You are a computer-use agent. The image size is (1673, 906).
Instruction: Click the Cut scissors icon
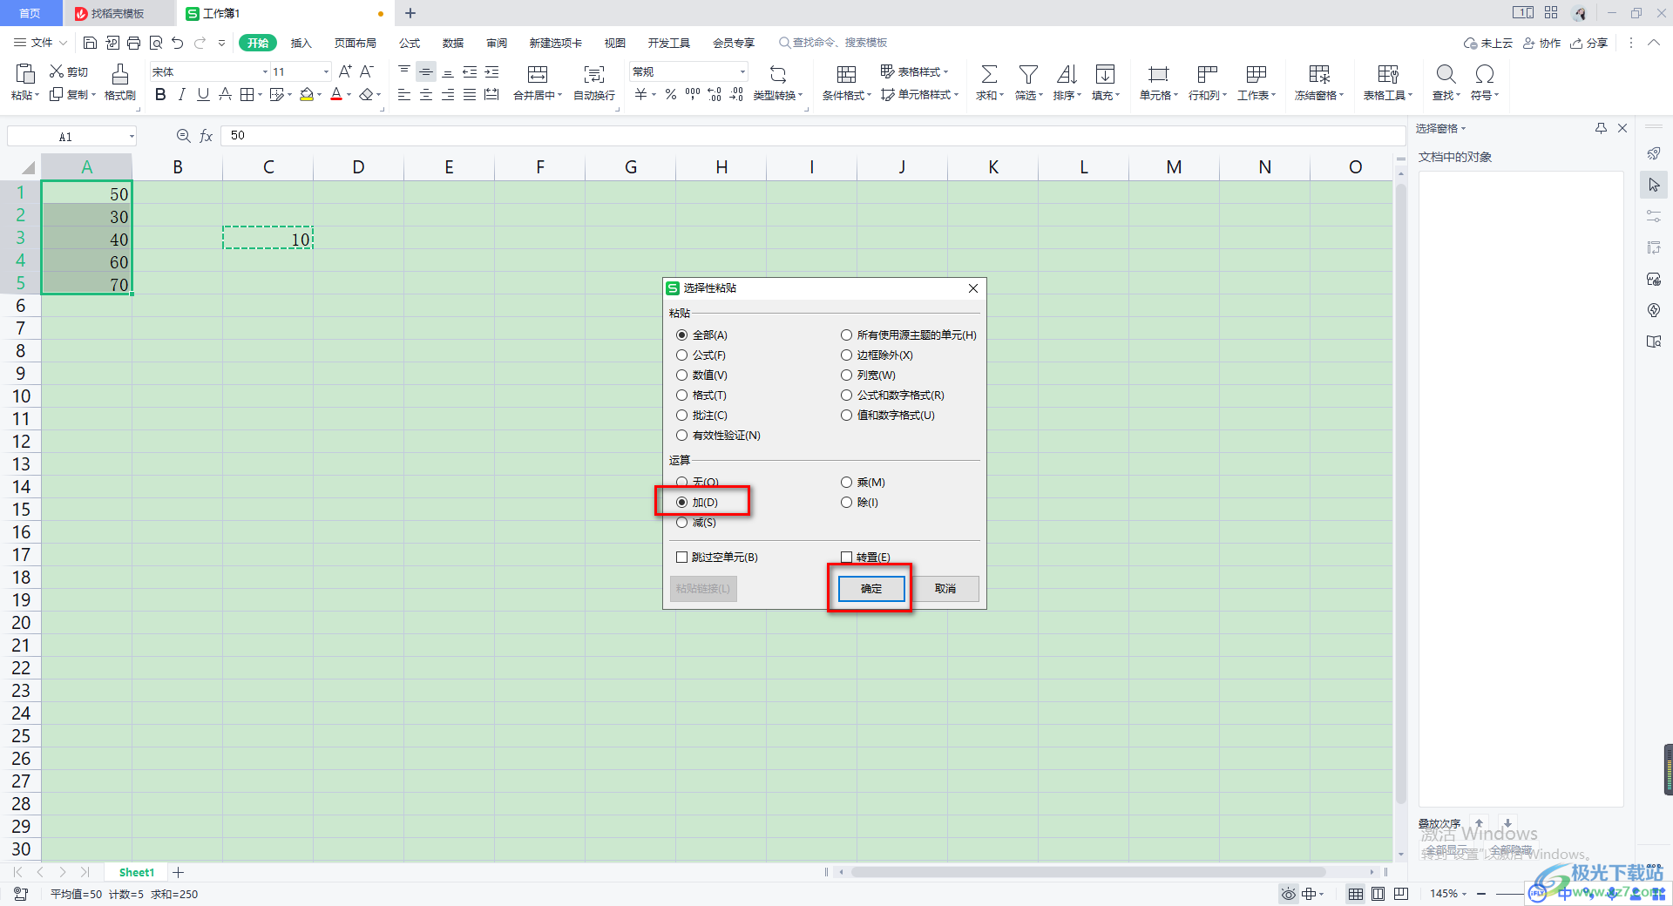(57, 71)
